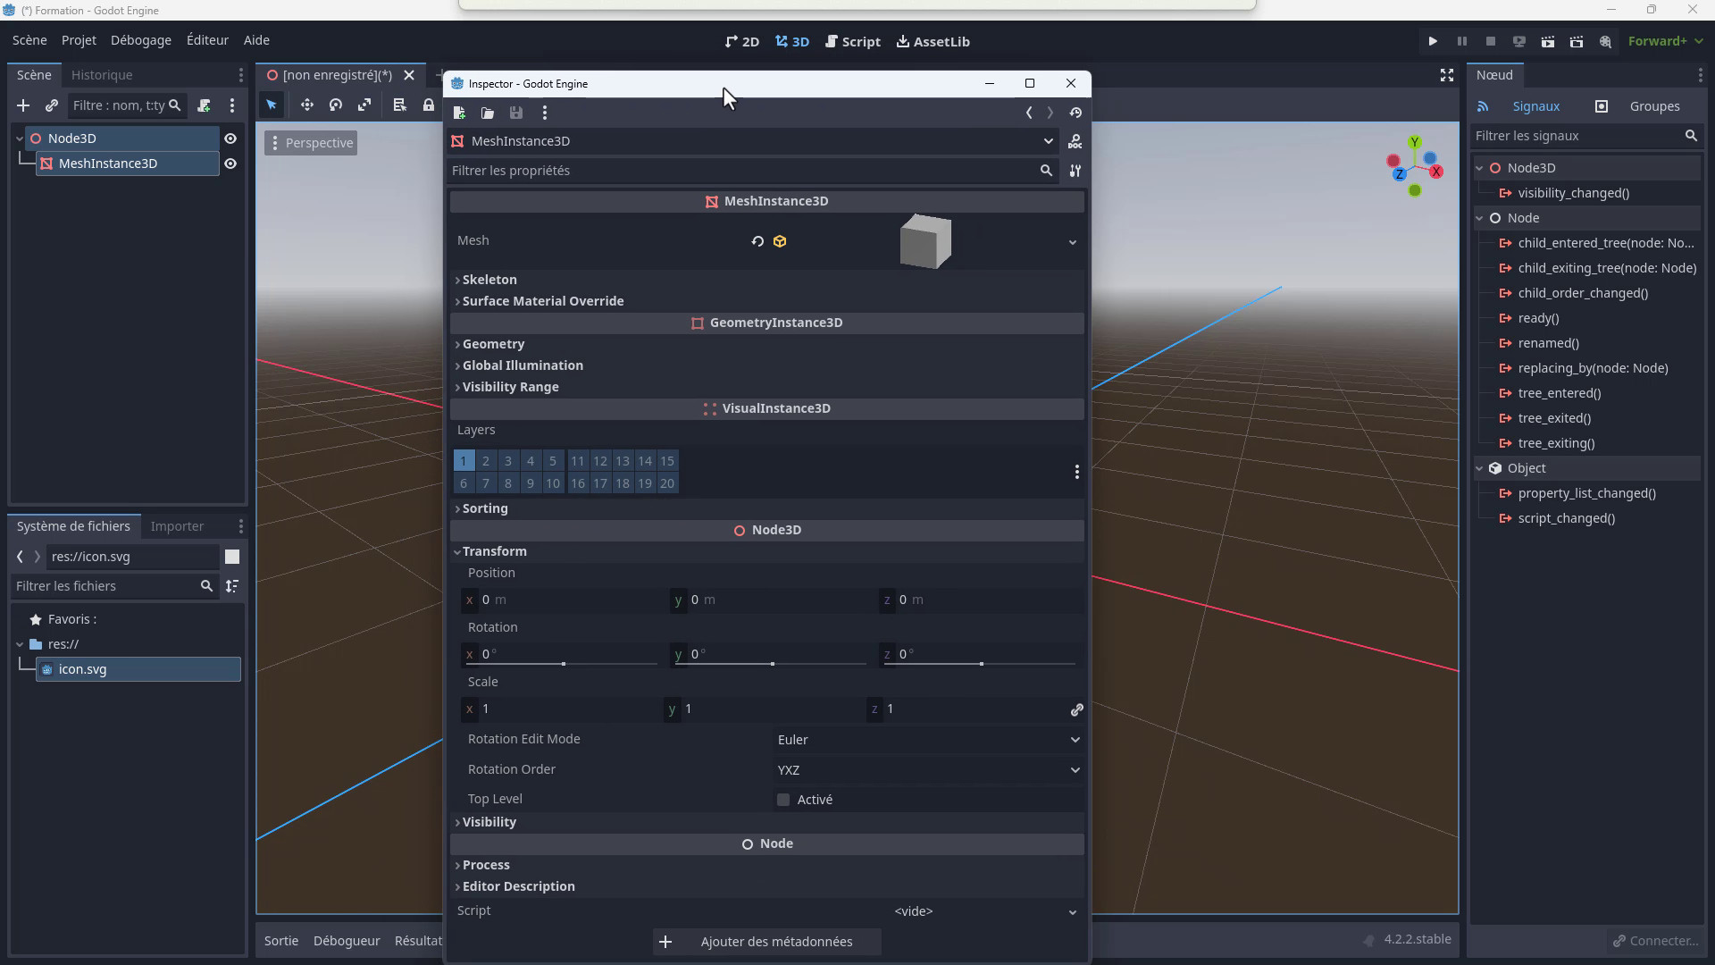The width and height of the screenshot is (1715, 965).
Task: Toggle render layer 11
Action: 578,461
